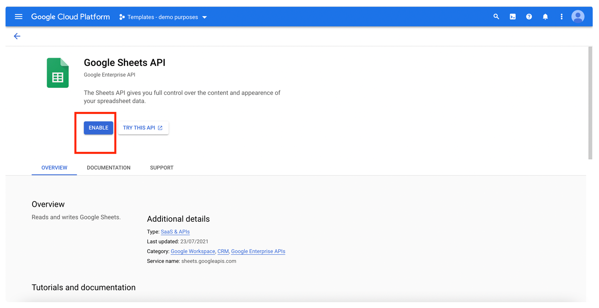Open the Templates - demo purposes project selector

pos(163,17)
